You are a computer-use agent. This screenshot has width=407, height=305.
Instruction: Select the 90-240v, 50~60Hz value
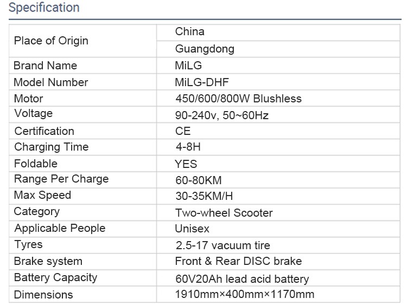point(222,115)
